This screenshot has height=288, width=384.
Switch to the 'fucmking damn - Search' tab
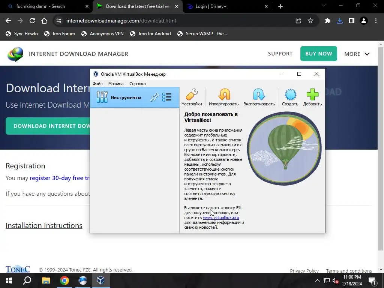point(46,6)
